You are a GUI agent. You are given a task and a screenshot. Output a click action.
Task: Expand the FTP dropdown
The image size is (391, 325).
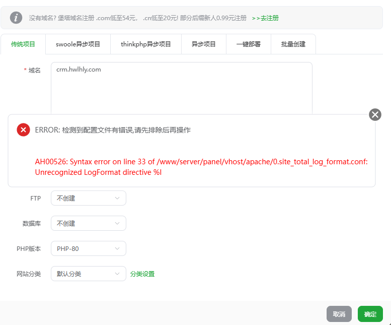88,199
